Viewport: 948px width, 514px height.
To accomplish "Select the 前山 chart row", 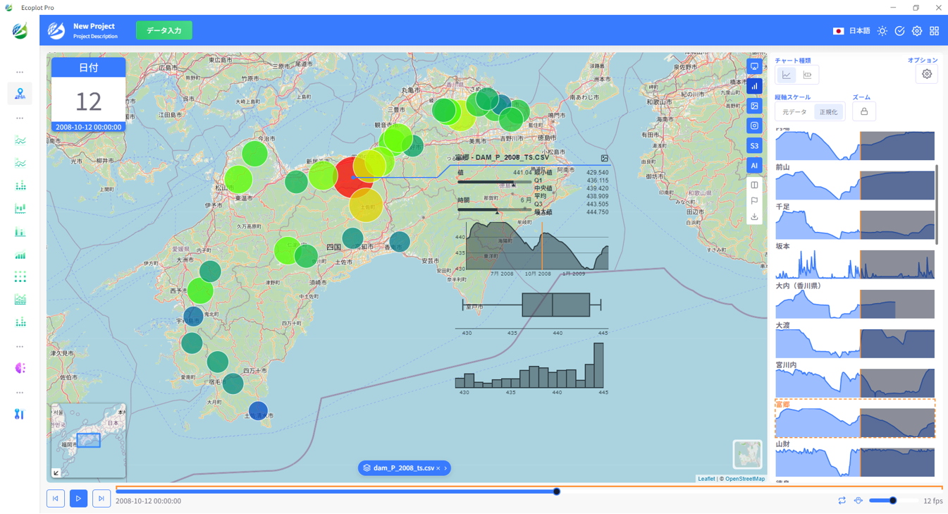I will [855, 182].
